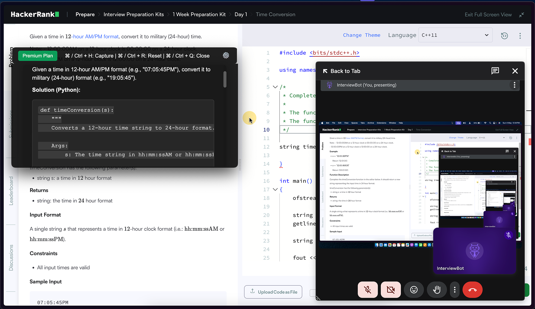Image resolution: width=535 pixels, height=309 pixels.
Task: Raise hand in the video call
Action: point(437,290)
